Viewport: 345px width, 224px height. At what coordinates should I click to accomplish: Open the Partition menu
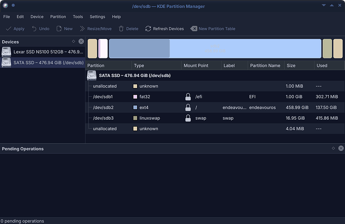tap(58, 16)
